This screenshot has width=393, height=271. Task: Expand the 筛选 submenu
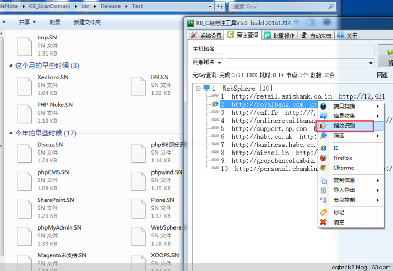377,136
